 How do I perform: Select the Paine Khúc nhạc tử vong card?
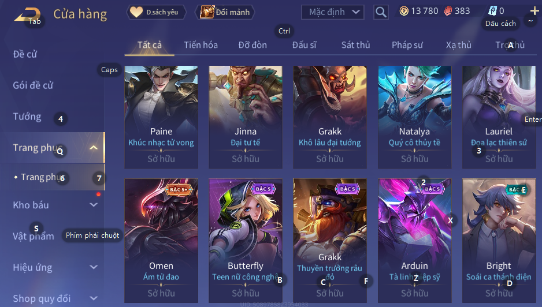(x=161, y=117)
